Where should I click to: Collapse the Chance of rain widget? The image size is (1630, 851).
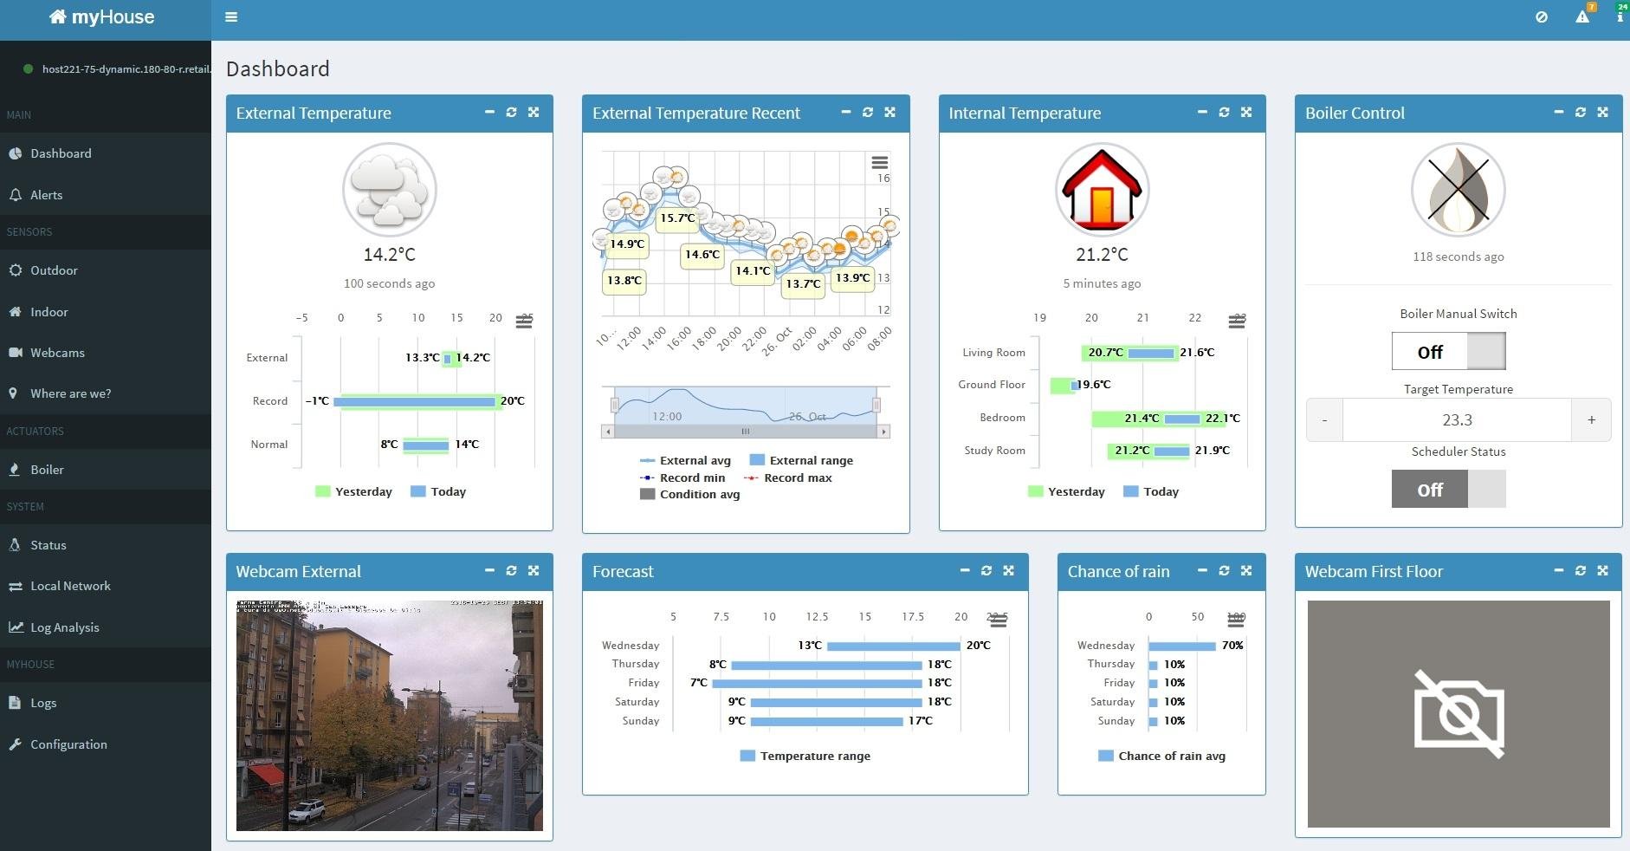(1201, 571)
